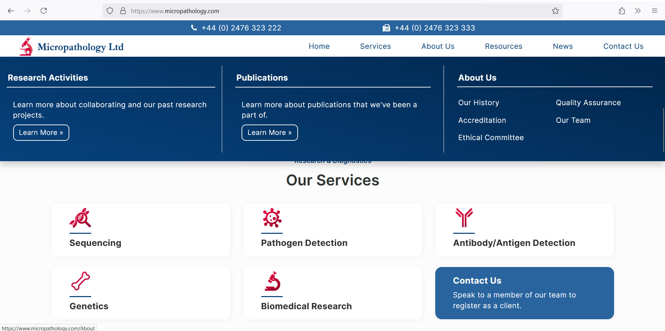Click the Sequencing DNA magnifier icon
Viewport: 665px width, 331px height.
[x=80, y=218]
